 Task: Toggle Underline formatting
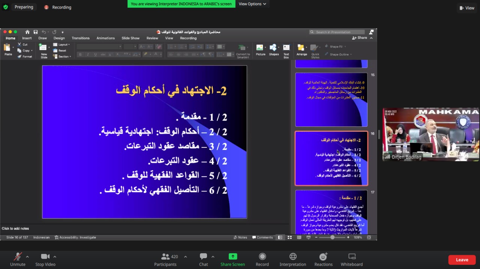95,55
